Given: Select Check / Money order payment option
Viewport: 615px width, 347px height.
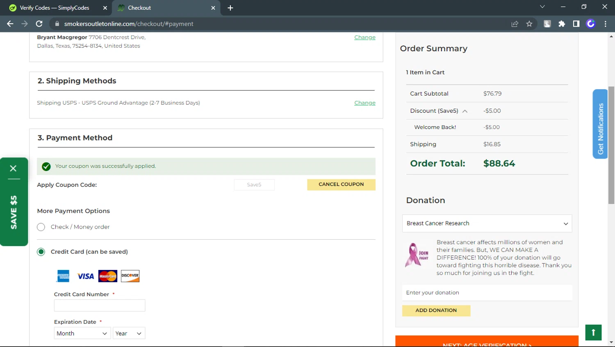Looking at the screenshot, I should coord(41,227).
